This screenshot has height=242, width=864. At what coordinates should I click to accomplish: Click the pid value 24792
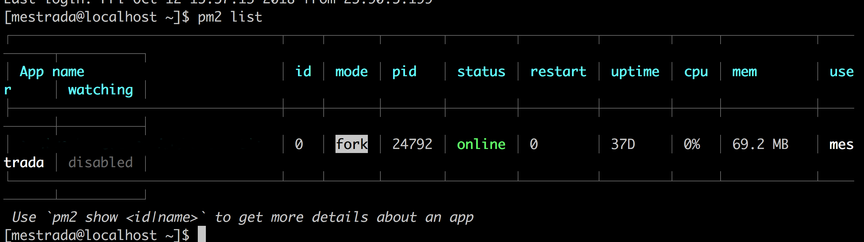[412, 144]
